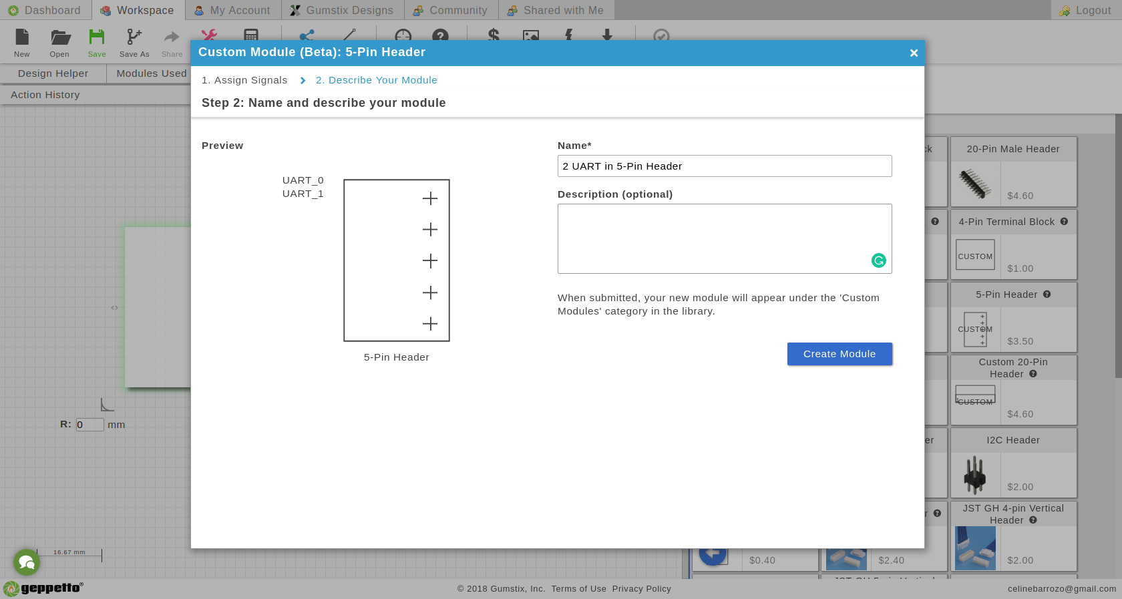
Task: Click the R corner radius input field
Action: [89, 425]
